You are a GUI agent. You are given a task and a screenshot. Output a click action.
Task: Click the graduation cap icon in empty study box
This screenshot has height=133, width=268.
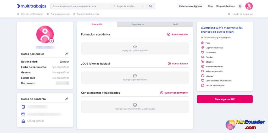(x=135, y=47)
